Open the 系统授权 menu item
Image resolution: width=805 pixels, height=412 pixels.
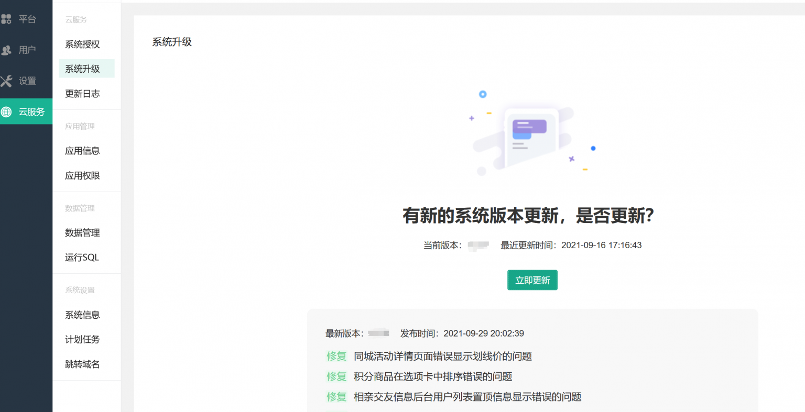coord(82,44)
